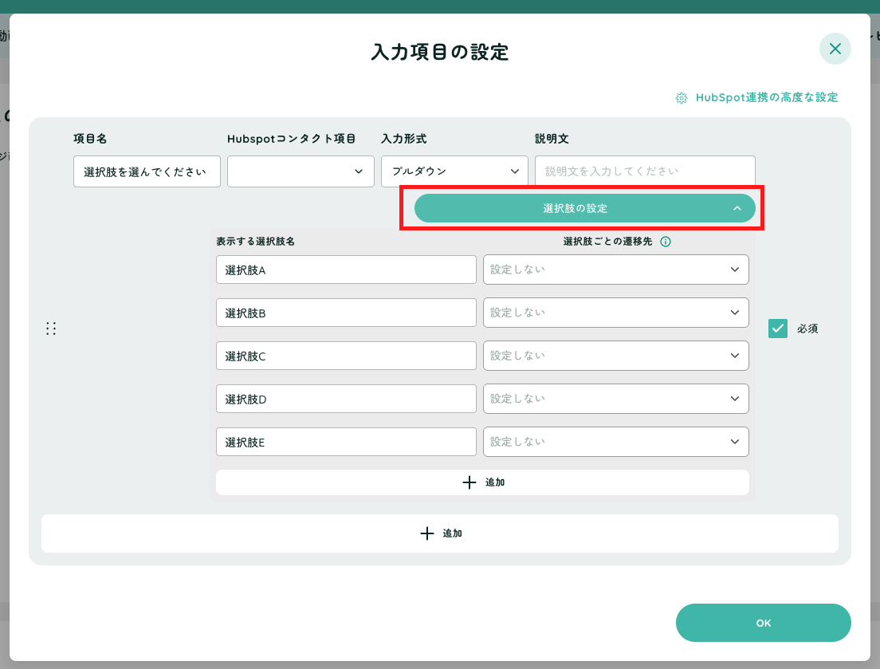Click the 選択肢D name field

click(346, 399)
